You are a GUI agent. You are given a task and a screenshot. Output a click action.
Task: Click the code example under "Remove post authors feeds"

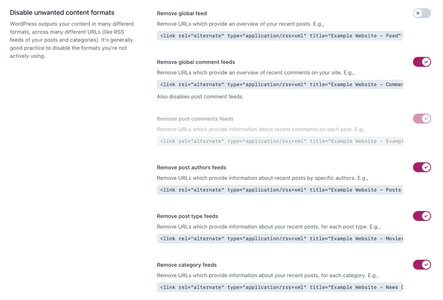pyautogui.click(x=279, y=190)
